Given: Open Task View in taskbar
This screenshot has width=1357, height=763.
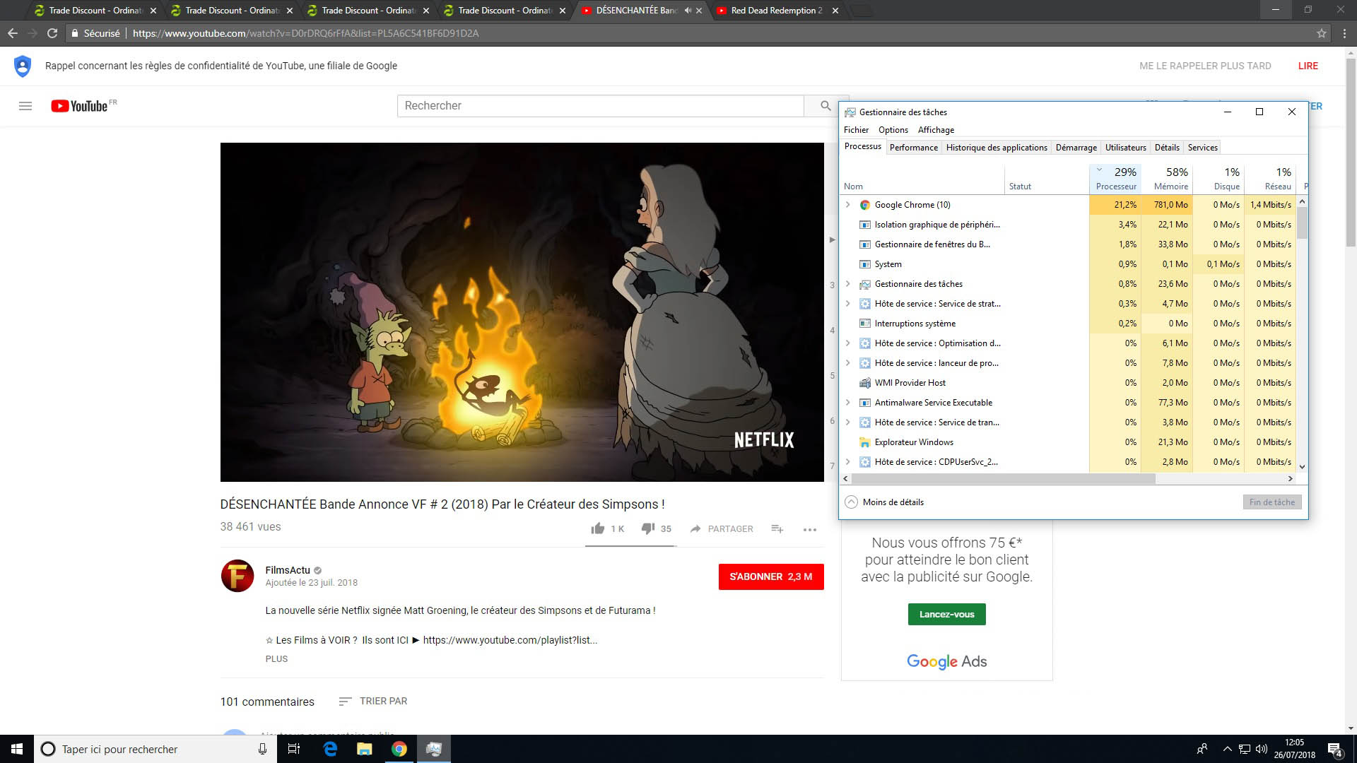Looking at the screenshot, I should 294,749.
